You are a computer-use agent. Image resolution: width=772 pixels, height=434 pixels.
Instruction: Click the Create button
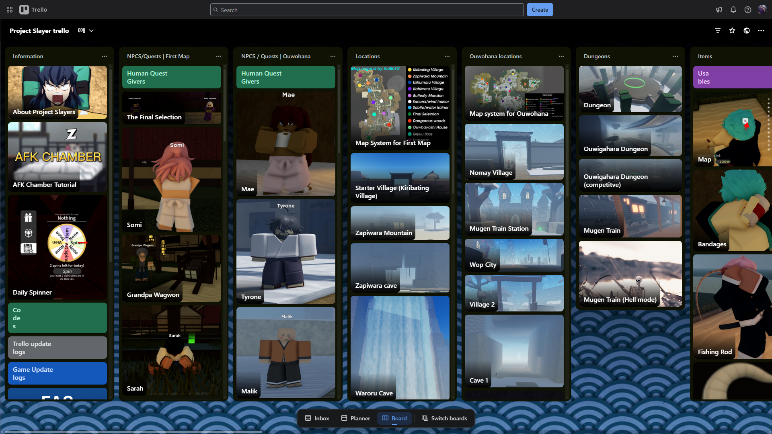(x=540, y=10)
